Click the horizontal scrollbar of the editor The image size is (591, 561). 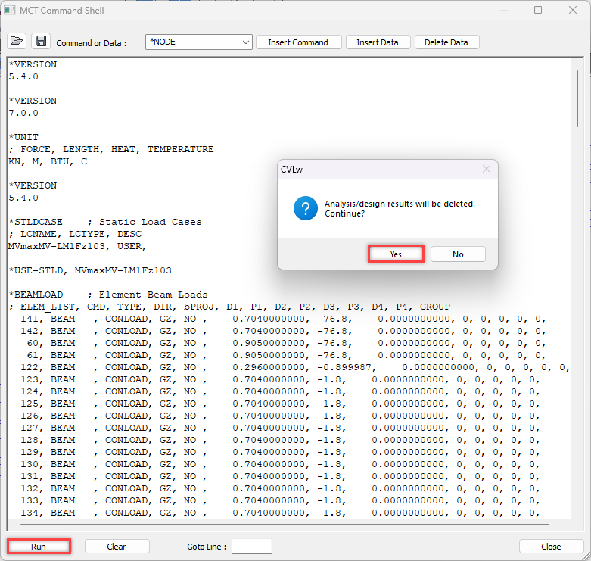point(285,525)
